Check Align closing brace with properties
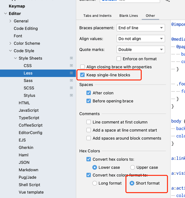This screenshot has width=185, height=198. coord(82,67)
